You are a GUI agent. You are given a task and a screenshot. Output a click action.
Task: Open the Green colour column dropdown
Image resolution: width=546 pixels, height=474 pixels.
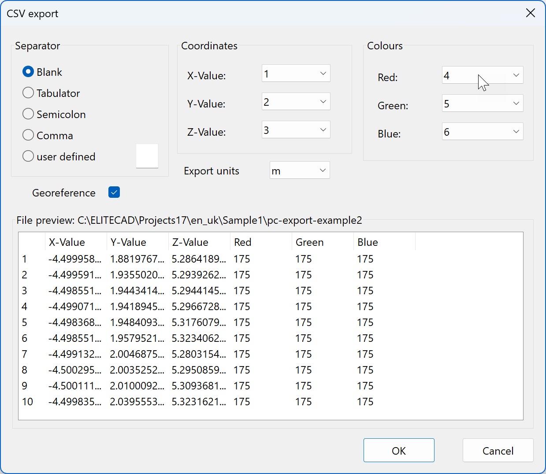pyautogui.click(x=482, y=104)
